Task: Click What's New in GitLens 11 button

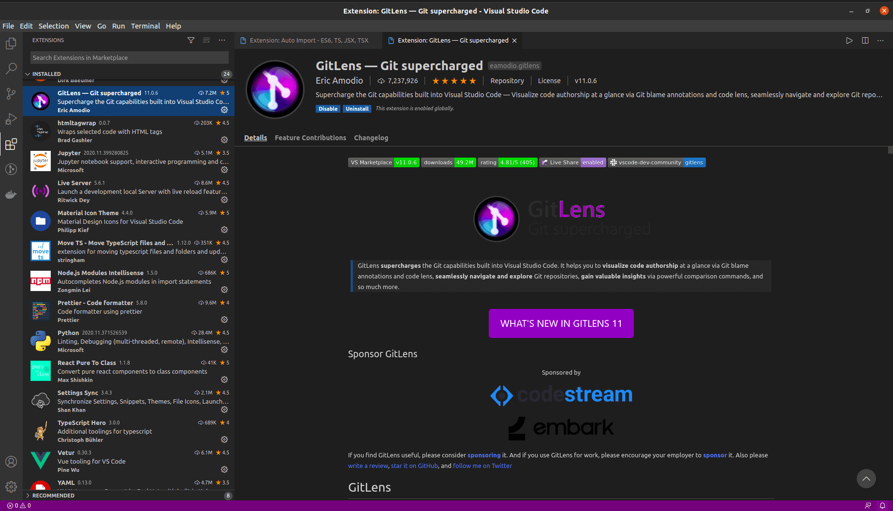Action: (x=561, y=323)
